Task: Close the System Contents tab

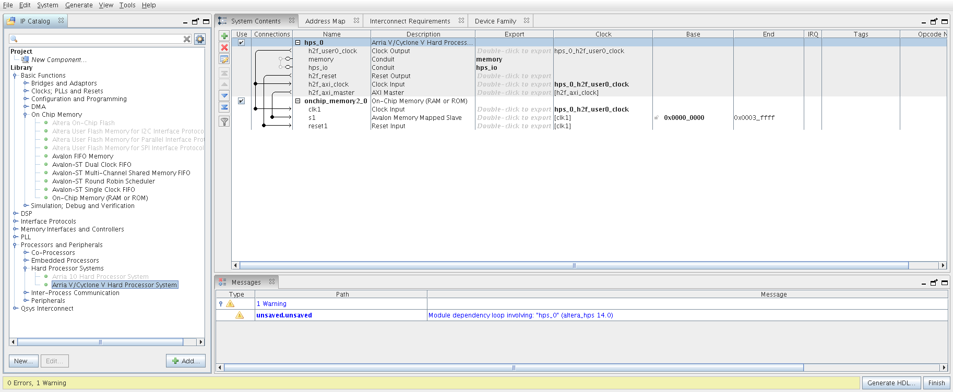Action: pyautogui.click(x=292, y=21)
